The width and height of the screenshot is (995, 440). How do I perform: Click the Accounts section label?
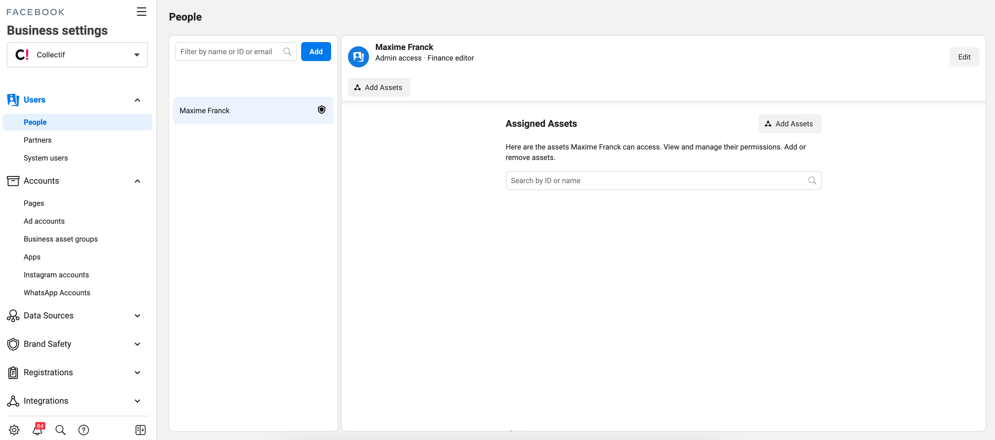(x=41, y=181)
